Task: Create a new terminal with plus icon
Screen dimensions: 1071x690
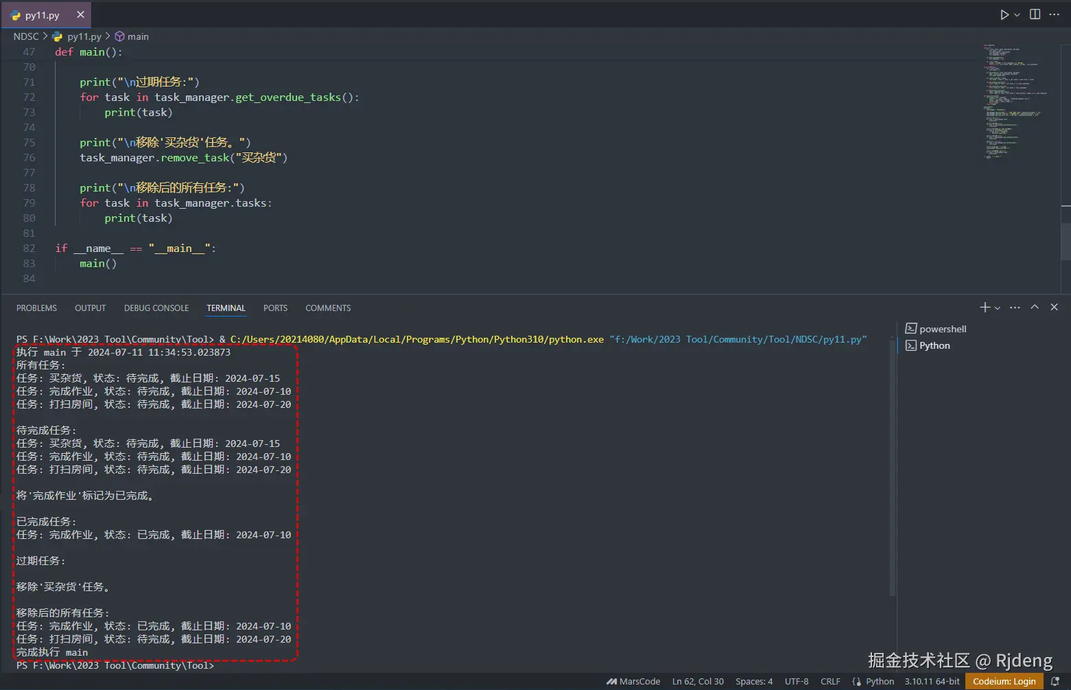Action: (985, 308)
